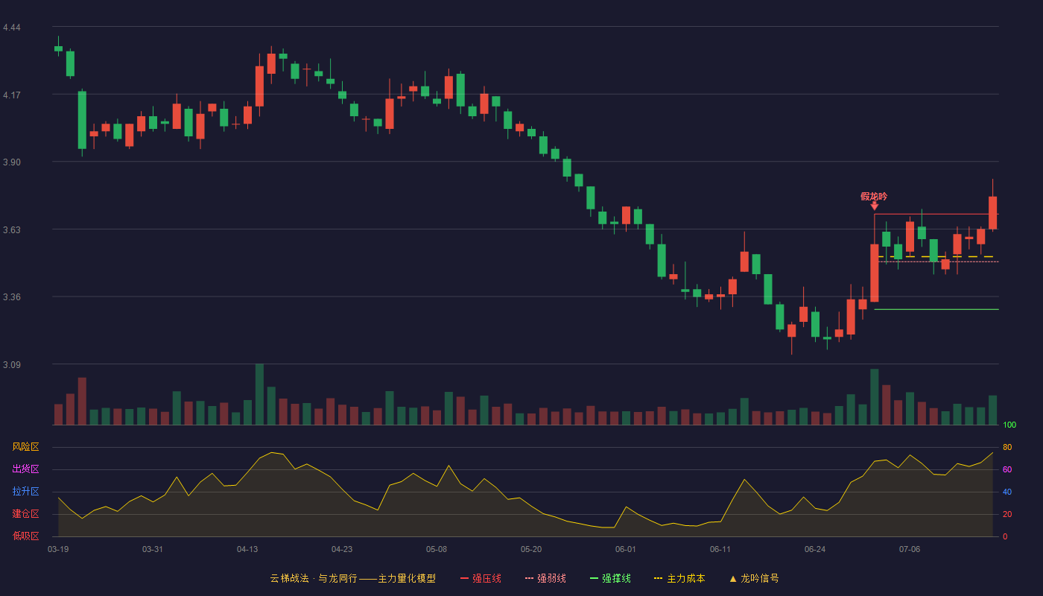Screen dimensions: 1043x596
Task: Toggle the 强撑线 legend item
Action: pos(610,578)
